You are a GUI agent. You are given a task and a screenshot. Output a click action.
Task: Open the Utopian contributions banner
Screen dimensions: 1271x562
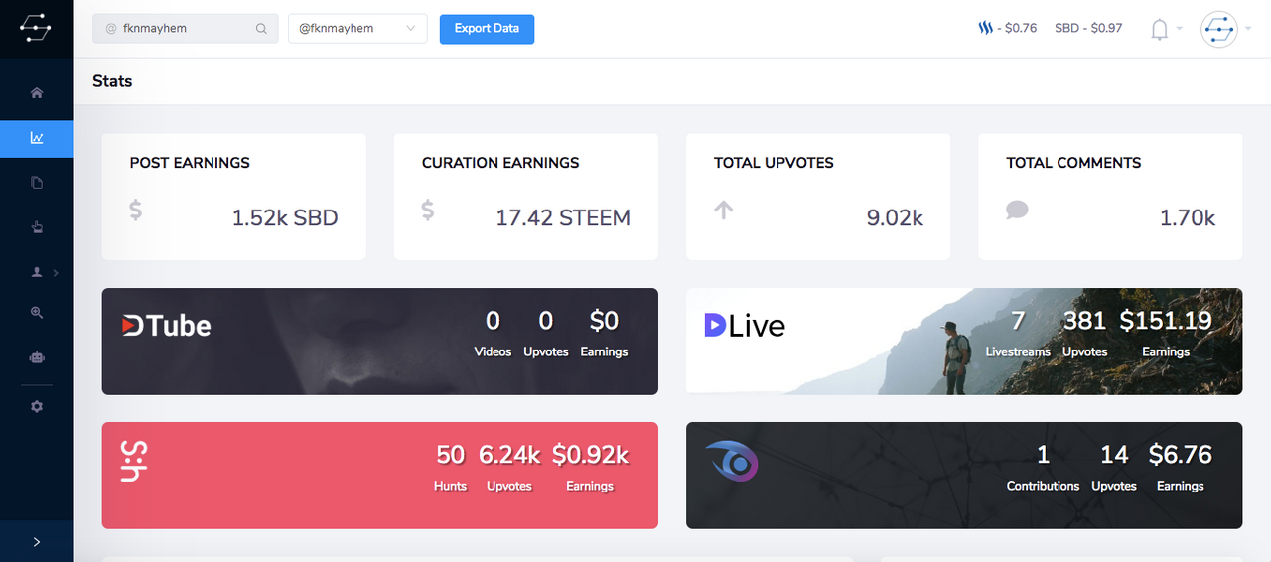(x=964, y=475)
